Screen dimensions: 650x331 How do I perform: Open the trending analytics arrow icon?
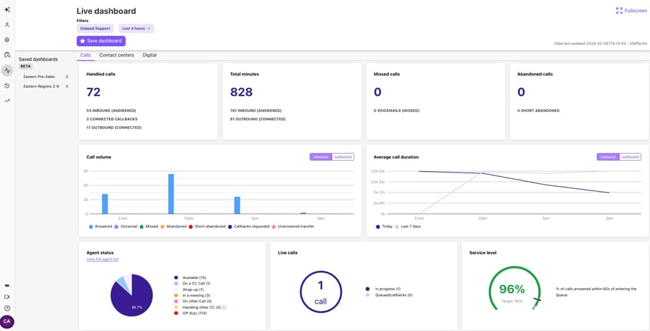(7, 101)
